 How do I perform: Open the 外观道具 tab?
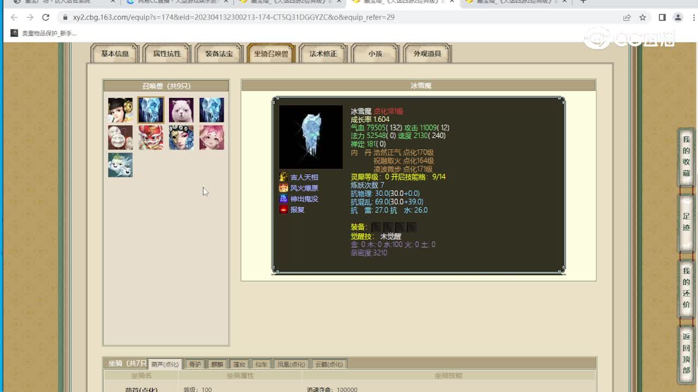[428, 54]
